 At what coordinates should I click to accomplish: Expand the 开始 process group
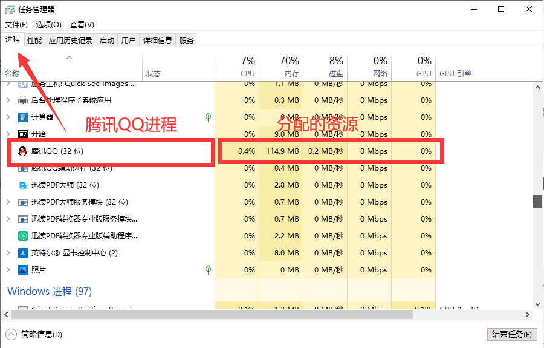click(8, 134)
